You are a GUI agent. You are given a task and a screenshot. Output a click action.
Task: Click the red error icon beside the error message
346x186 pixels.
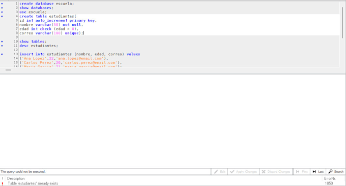[x=2, y=183]
